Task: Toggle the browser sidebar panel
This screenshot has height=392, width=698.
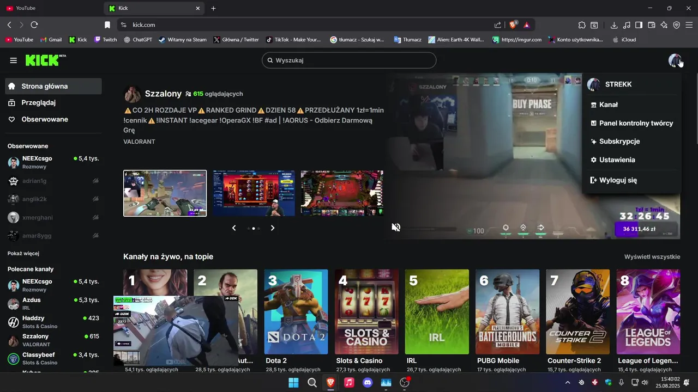Action: point(639,25)
